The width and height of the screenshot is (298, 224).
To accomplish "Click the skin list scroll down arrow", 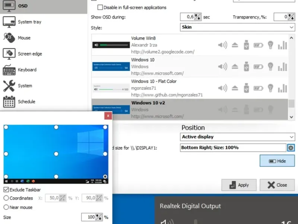I will pyautogui.click(x=291, y=117).
